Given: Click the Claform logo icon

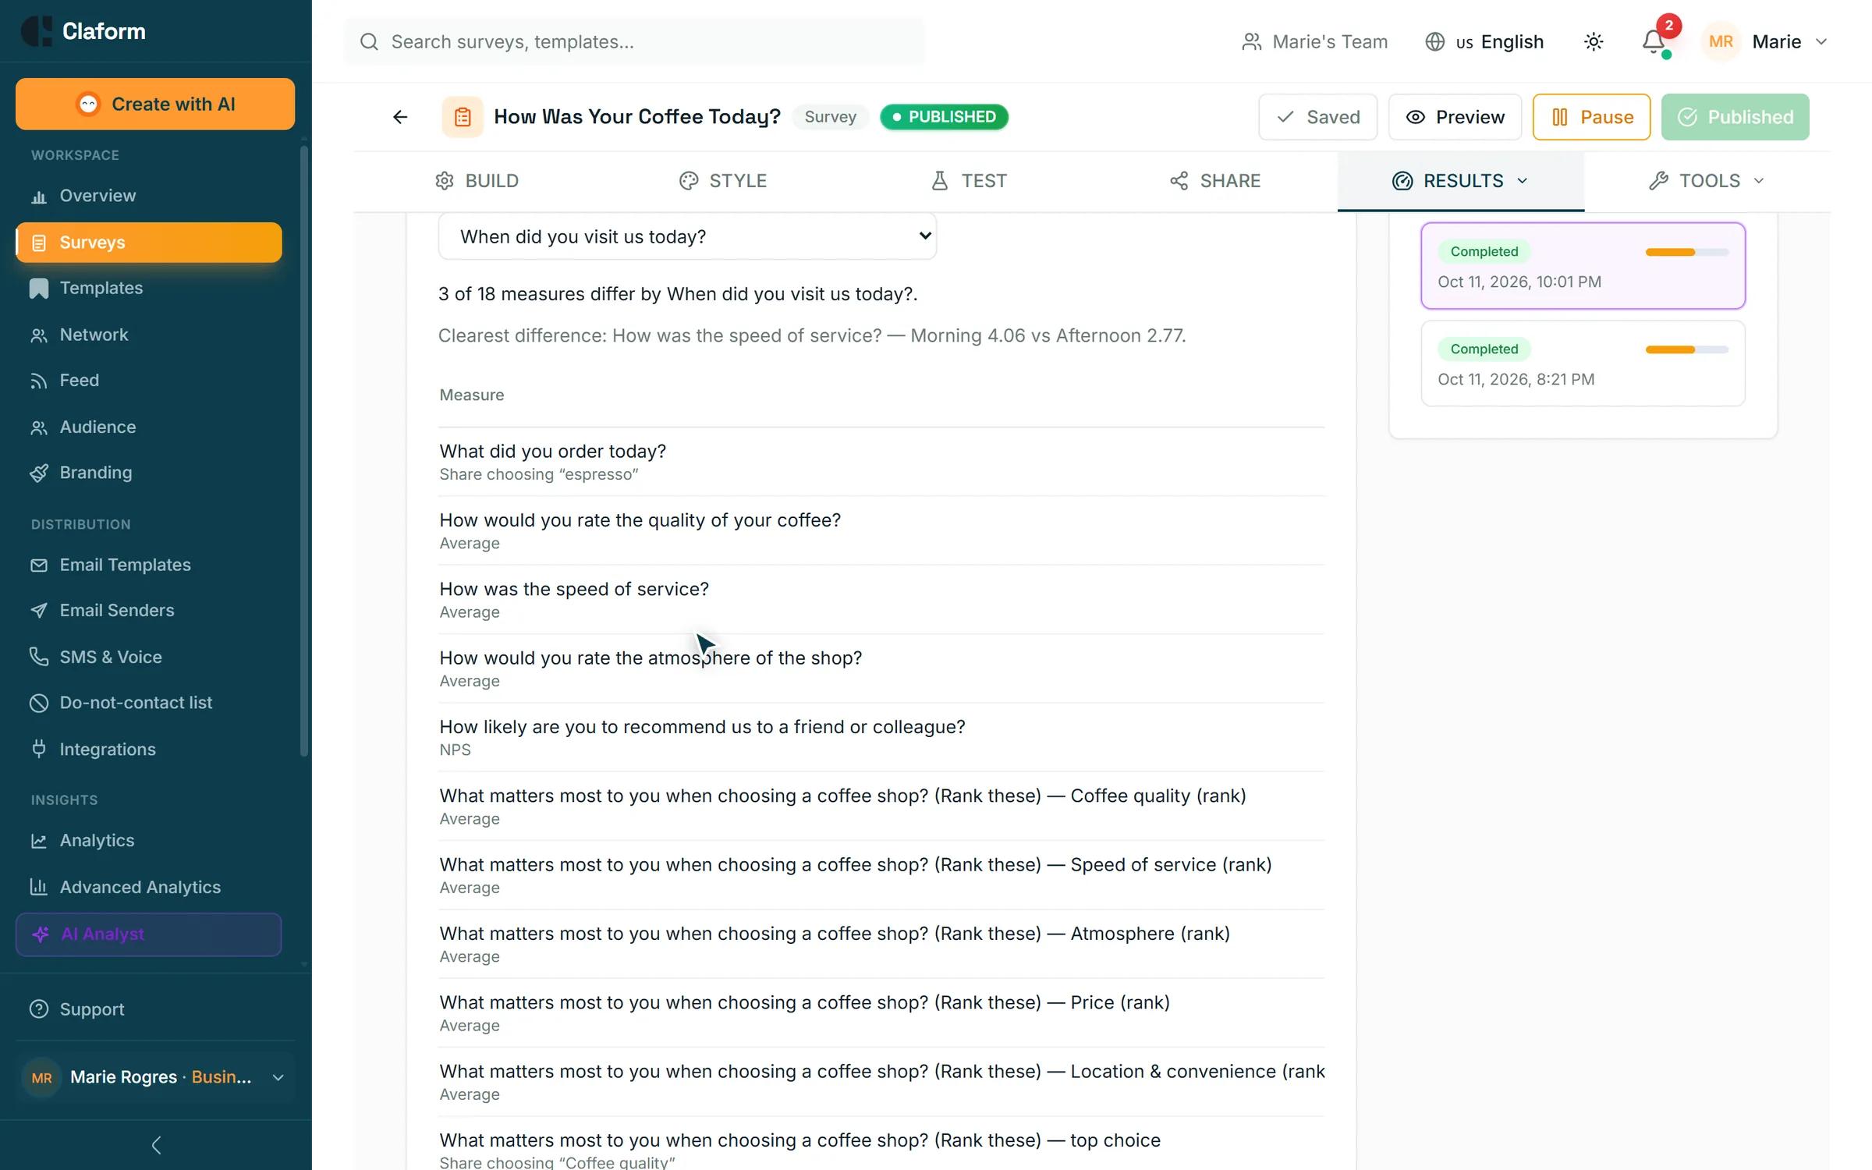Looking at the screenshot, I should point(36,31).
